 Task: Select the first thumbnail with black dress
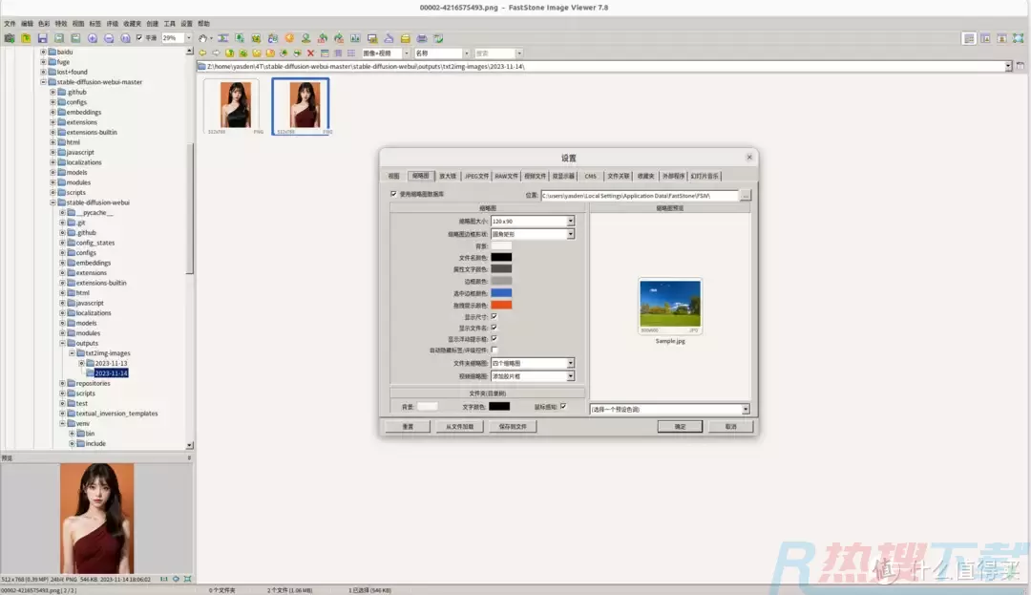coord(235,105)
